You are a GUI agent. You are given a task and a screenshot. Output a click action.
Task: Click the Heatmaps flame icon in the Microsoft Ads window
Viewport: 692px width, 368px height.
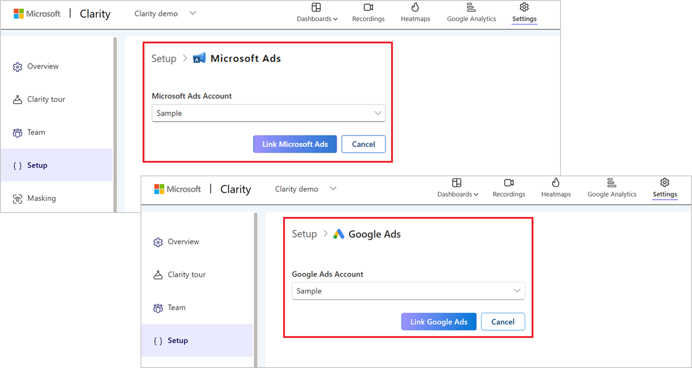[415, 7]
